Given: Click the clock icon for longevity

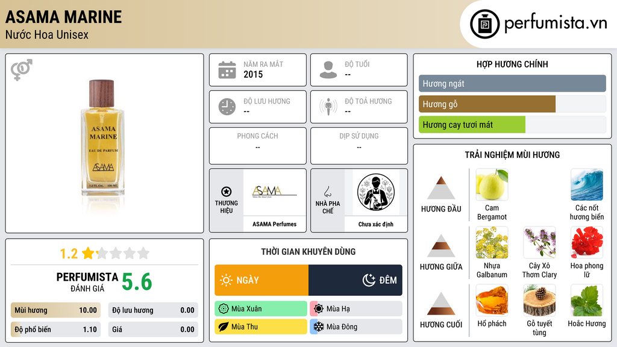Looking at the screenshot, I should [x=227, y=107].
